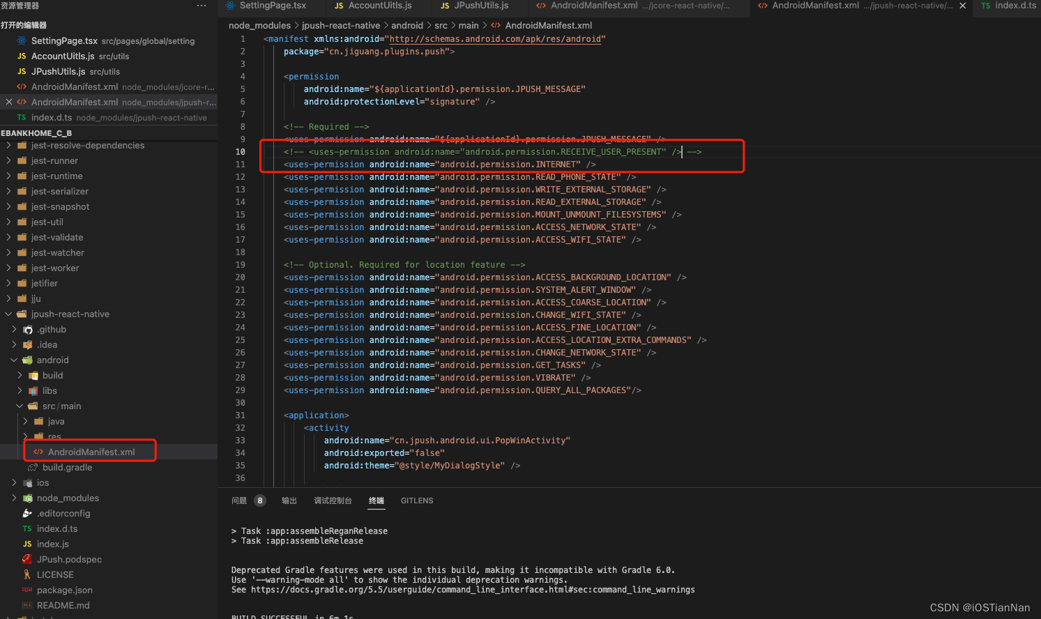
Task: Open the 输出 output panel tab
Action: [x=289, y=500]
